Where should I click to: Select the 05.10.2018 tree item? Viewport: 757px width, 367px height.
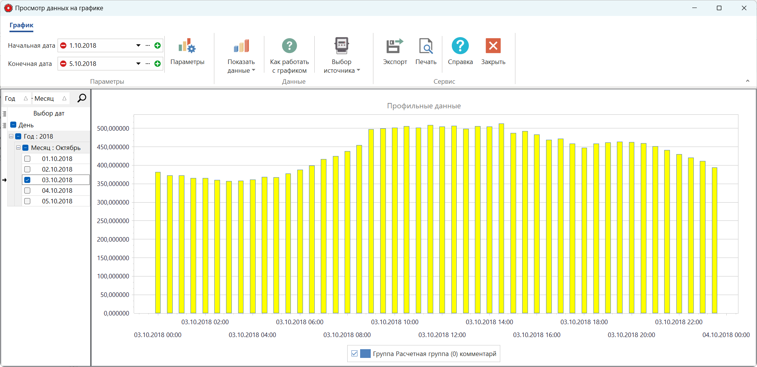point(57,201)
